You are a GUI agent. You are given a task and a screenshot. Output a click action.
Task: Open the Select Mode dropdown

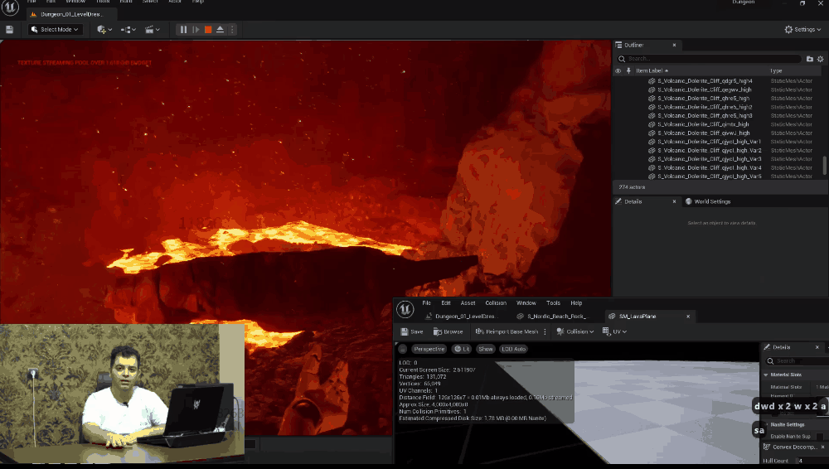click(55, 30)
